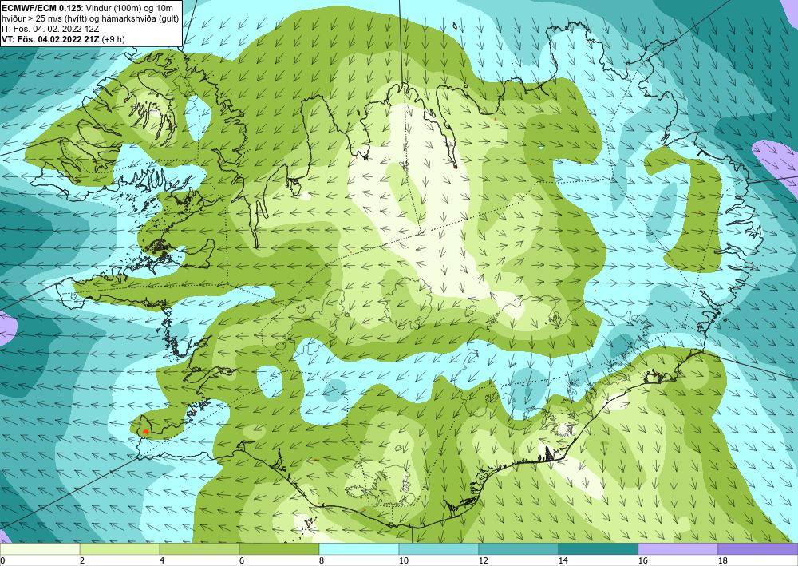Select the 10–12 aqua legend swatch
The height and width of the screenshot is (566, 798).
point(439,549)
